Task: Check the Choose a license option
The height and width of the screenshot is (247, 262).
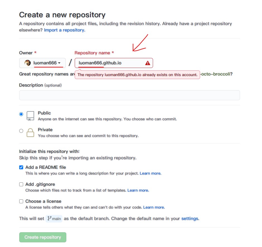Action: coord(21,201)
